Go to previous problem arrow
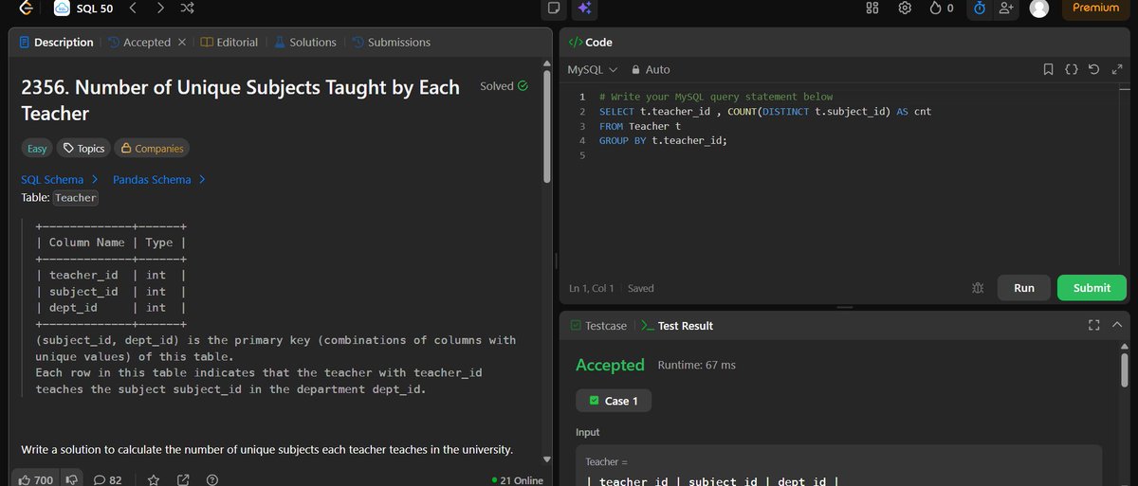Screen dimensions: 1138x486 pyautogui.click(x=134, y=9)
